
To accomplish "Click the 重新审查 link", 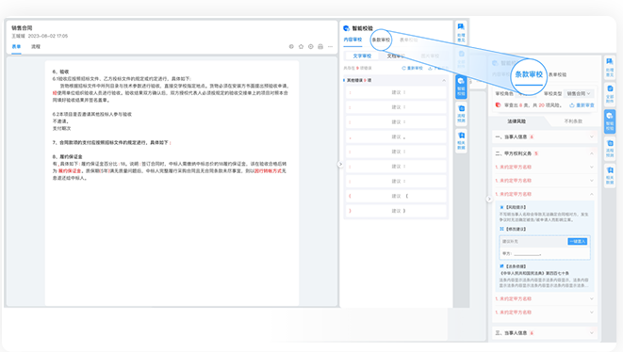I will [582, 105].
